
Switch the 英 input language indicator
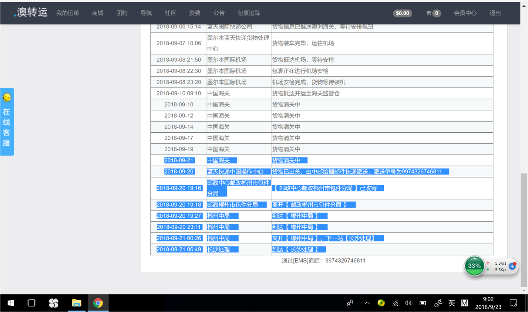click(x=452, y=303)
